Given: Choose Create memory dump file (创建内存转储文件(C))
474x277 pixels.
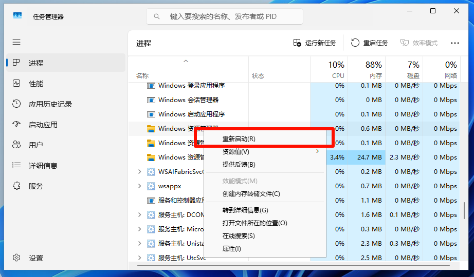Looking at the screenshot, I should 265,194.
